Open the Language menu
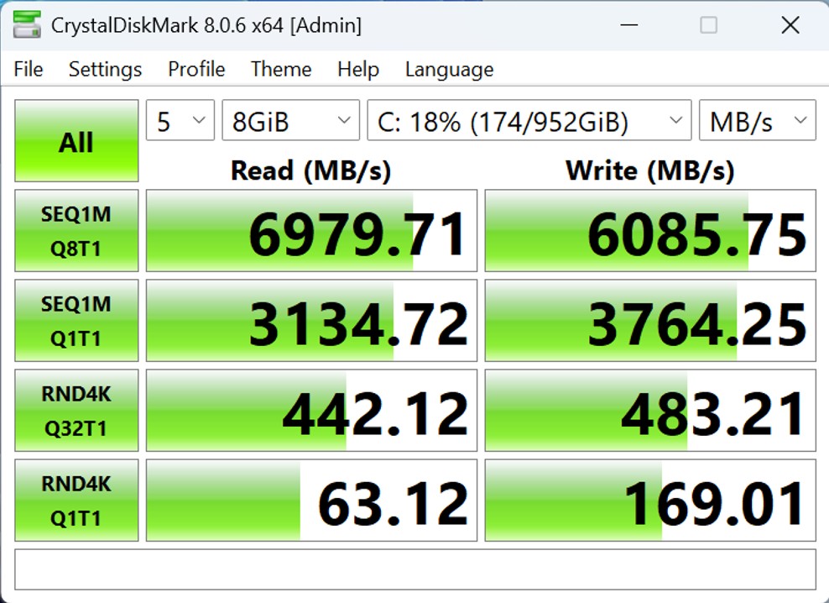The height and width of the screenshot is (603, 829). tap(449, 69)
